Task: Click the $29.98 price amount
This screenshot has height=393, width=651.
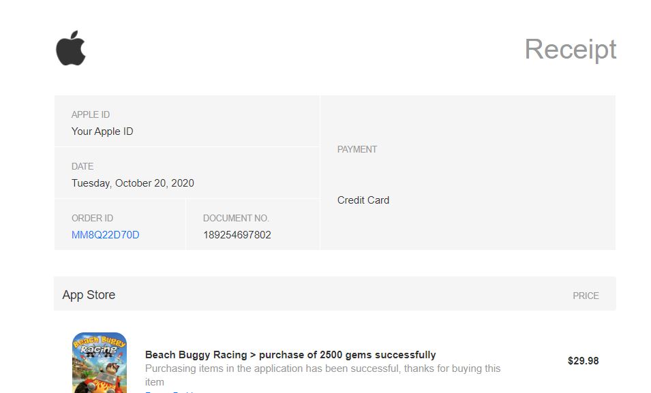Action: click(583, 361)
